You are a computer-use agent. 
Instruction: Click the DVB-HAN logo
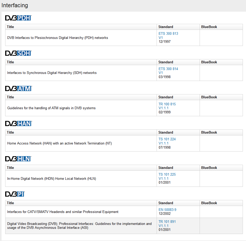[x=18, y=123]
